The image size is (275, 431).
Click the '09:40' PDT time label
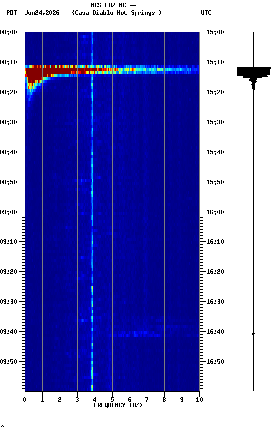8,332
